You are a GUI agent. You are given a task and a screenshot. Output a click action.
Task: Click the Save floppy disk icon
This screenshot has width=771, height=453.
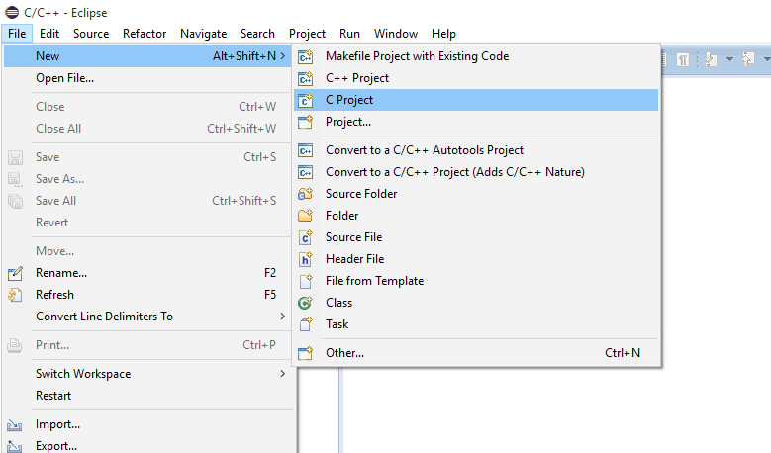[15, 157]
